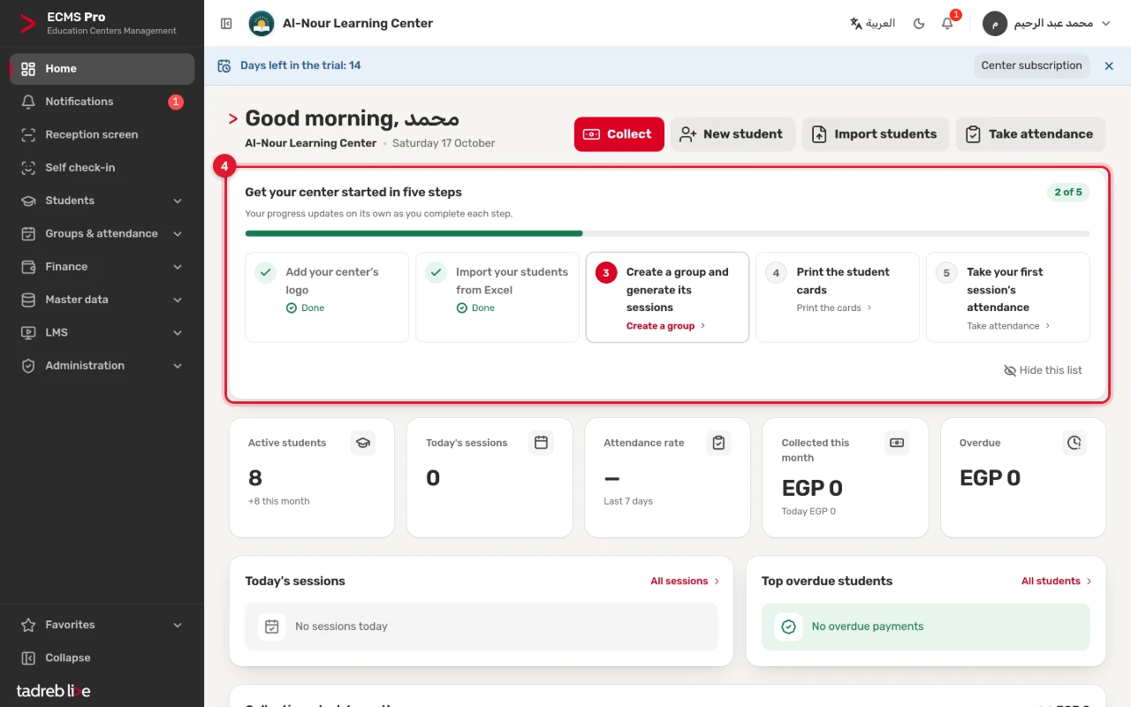Open Home in sidebar
The width and height of the screenshot is (1131, 707).
(x=102, y=69)
